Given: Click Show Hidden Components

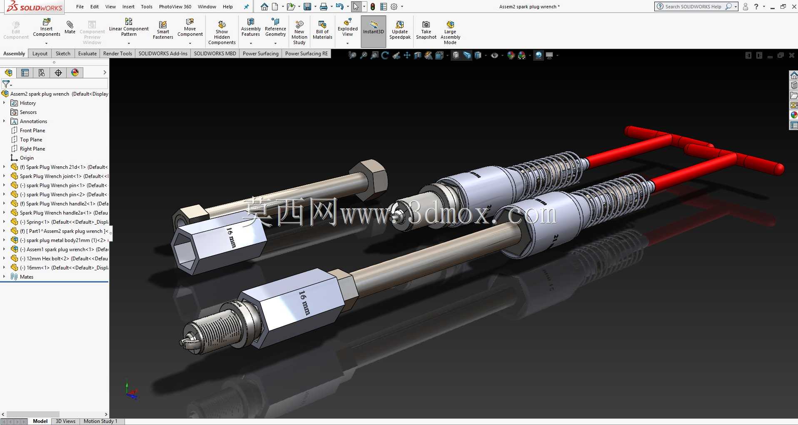Looking at the screenshot, I should coord(222,32).
